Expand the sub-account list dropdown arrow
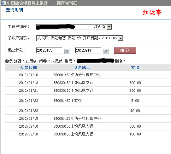 pyautogui.click(x=121, y=38)
